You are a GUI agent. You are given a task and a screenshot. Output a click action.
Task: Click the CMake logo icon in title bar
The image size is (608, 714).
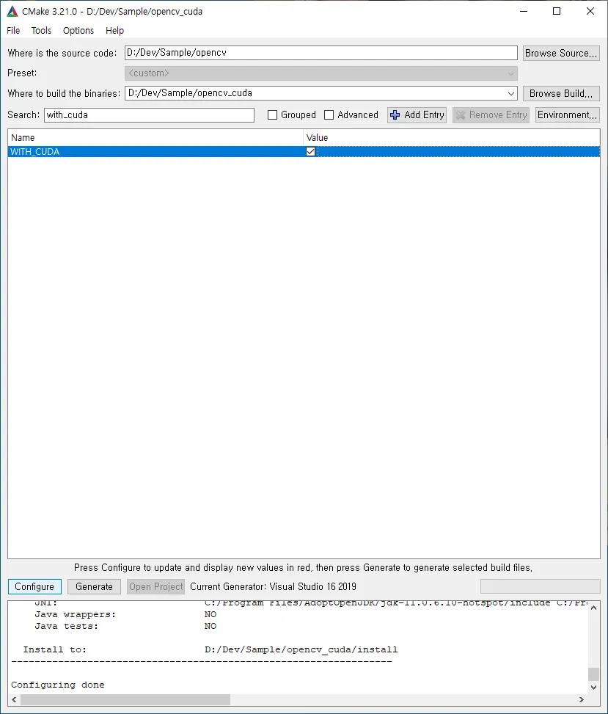pyautogui.click(x=12, y=11)
